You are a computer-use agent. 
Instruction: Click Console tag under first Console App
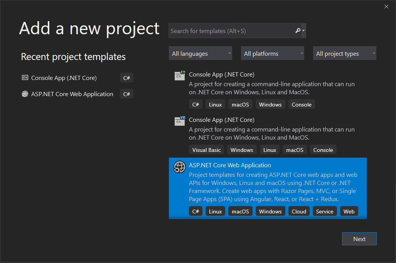[302, 105]
